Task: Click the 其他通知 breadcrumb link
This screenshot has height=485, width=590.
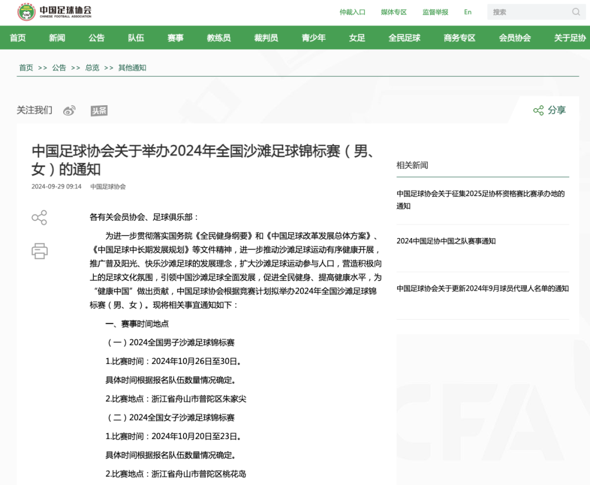Action: click(132, 68)
